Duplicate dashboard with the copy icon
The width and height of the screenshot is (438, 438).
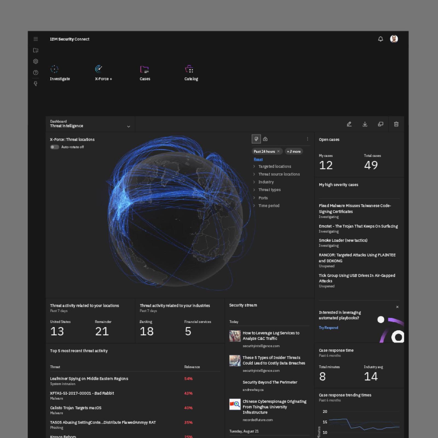381,124
